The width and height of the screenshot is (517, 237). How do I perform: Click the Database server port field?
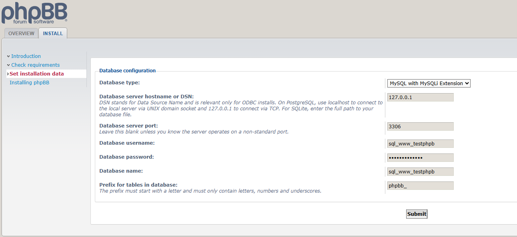(x=420, y=126)
